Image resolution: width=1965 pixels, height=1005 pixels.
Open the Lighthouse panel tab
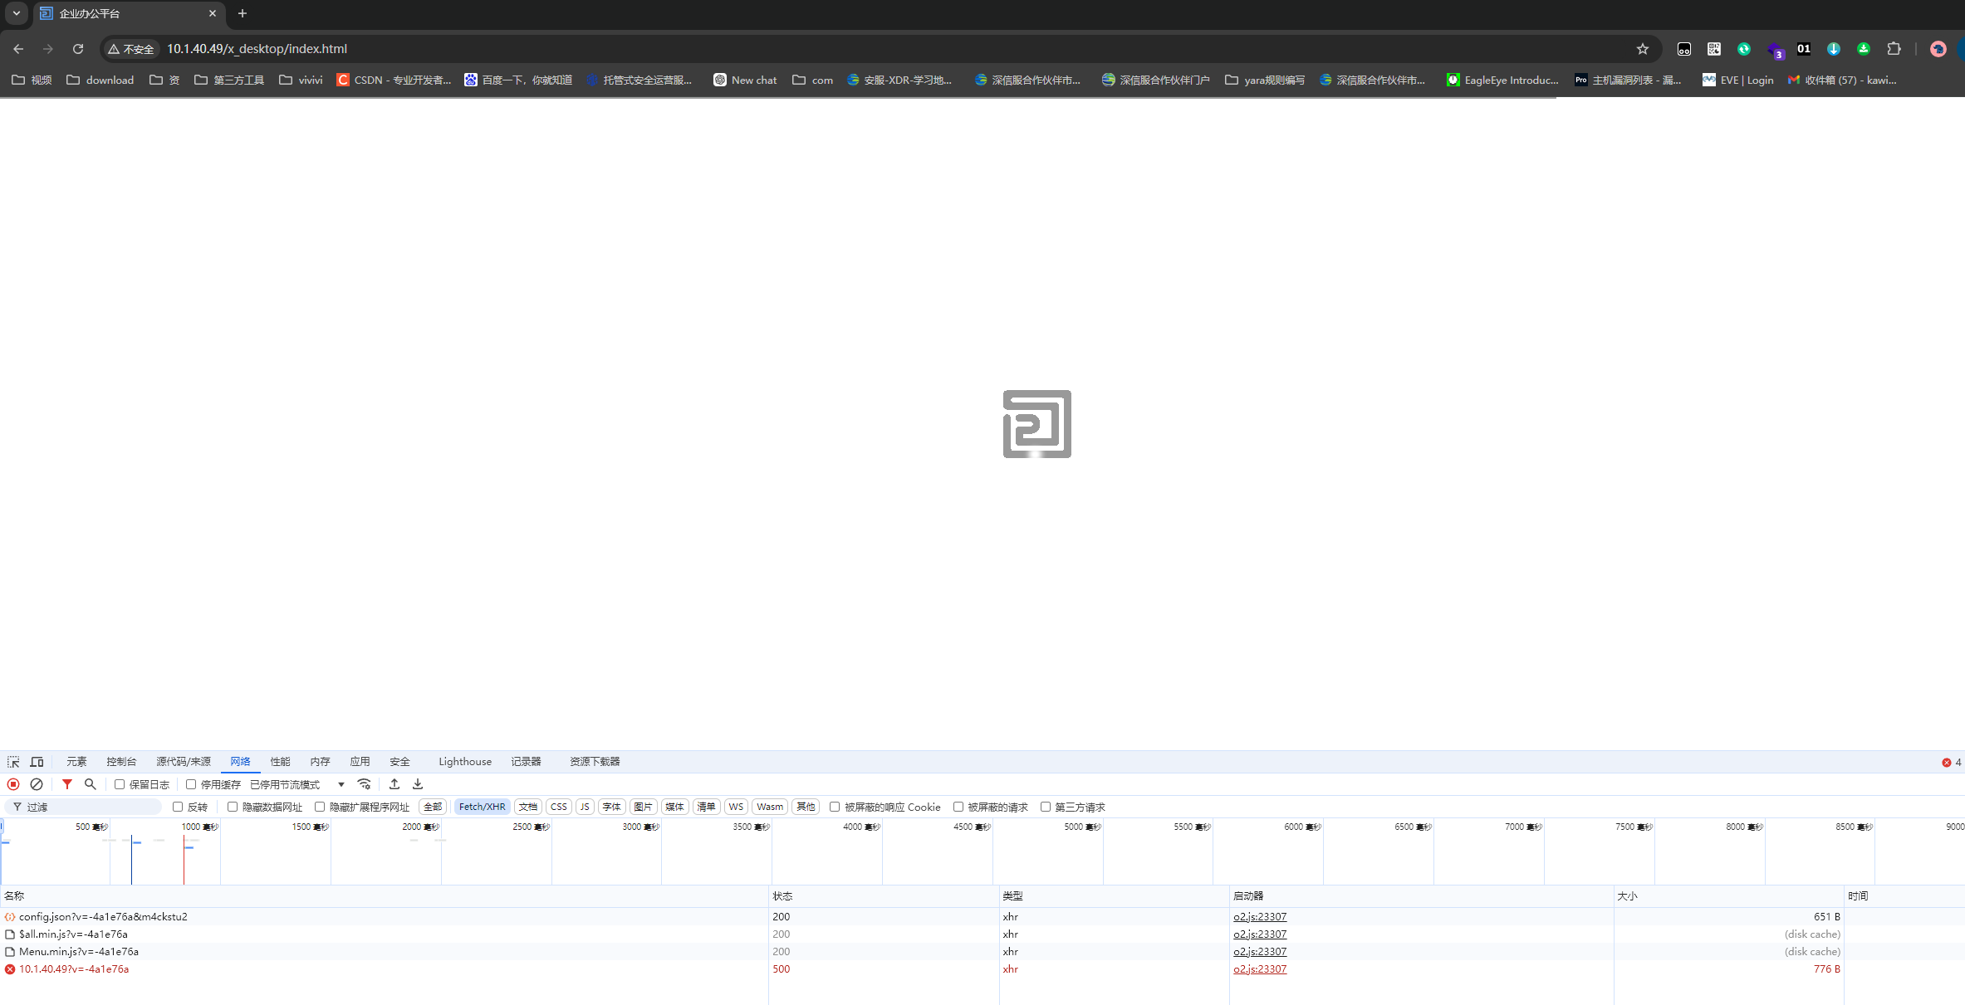[x=464, y=762]
